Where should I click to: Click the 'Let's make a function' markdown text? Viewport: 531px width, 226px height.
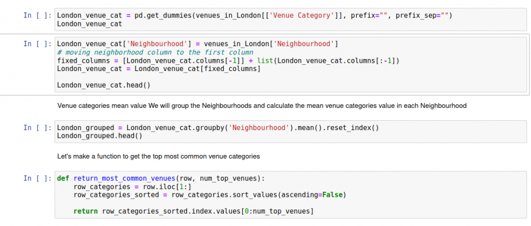click(x=158, y=156)
